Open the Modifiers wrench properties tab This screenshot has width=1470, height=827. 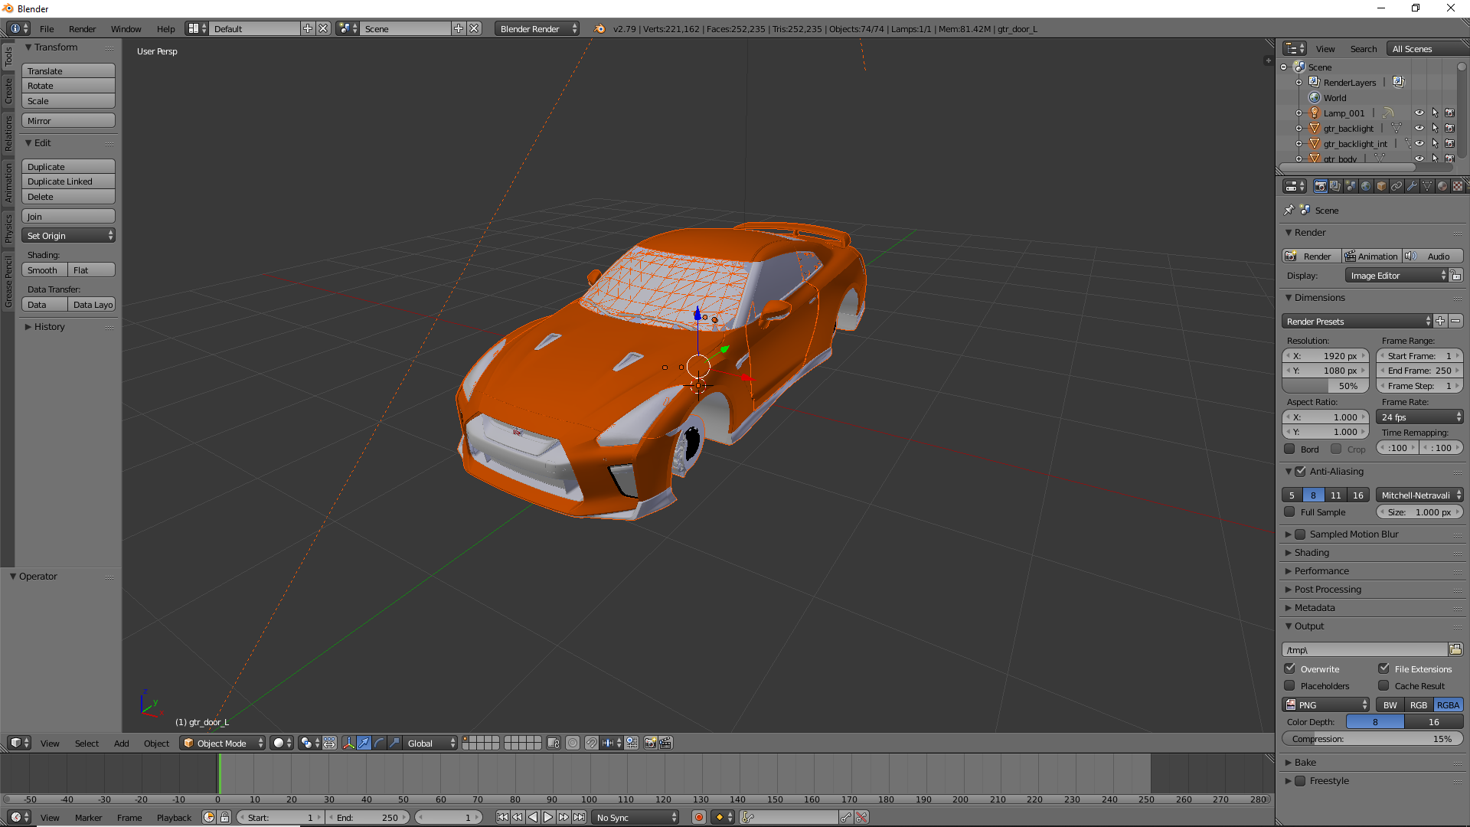[1412, 186]
